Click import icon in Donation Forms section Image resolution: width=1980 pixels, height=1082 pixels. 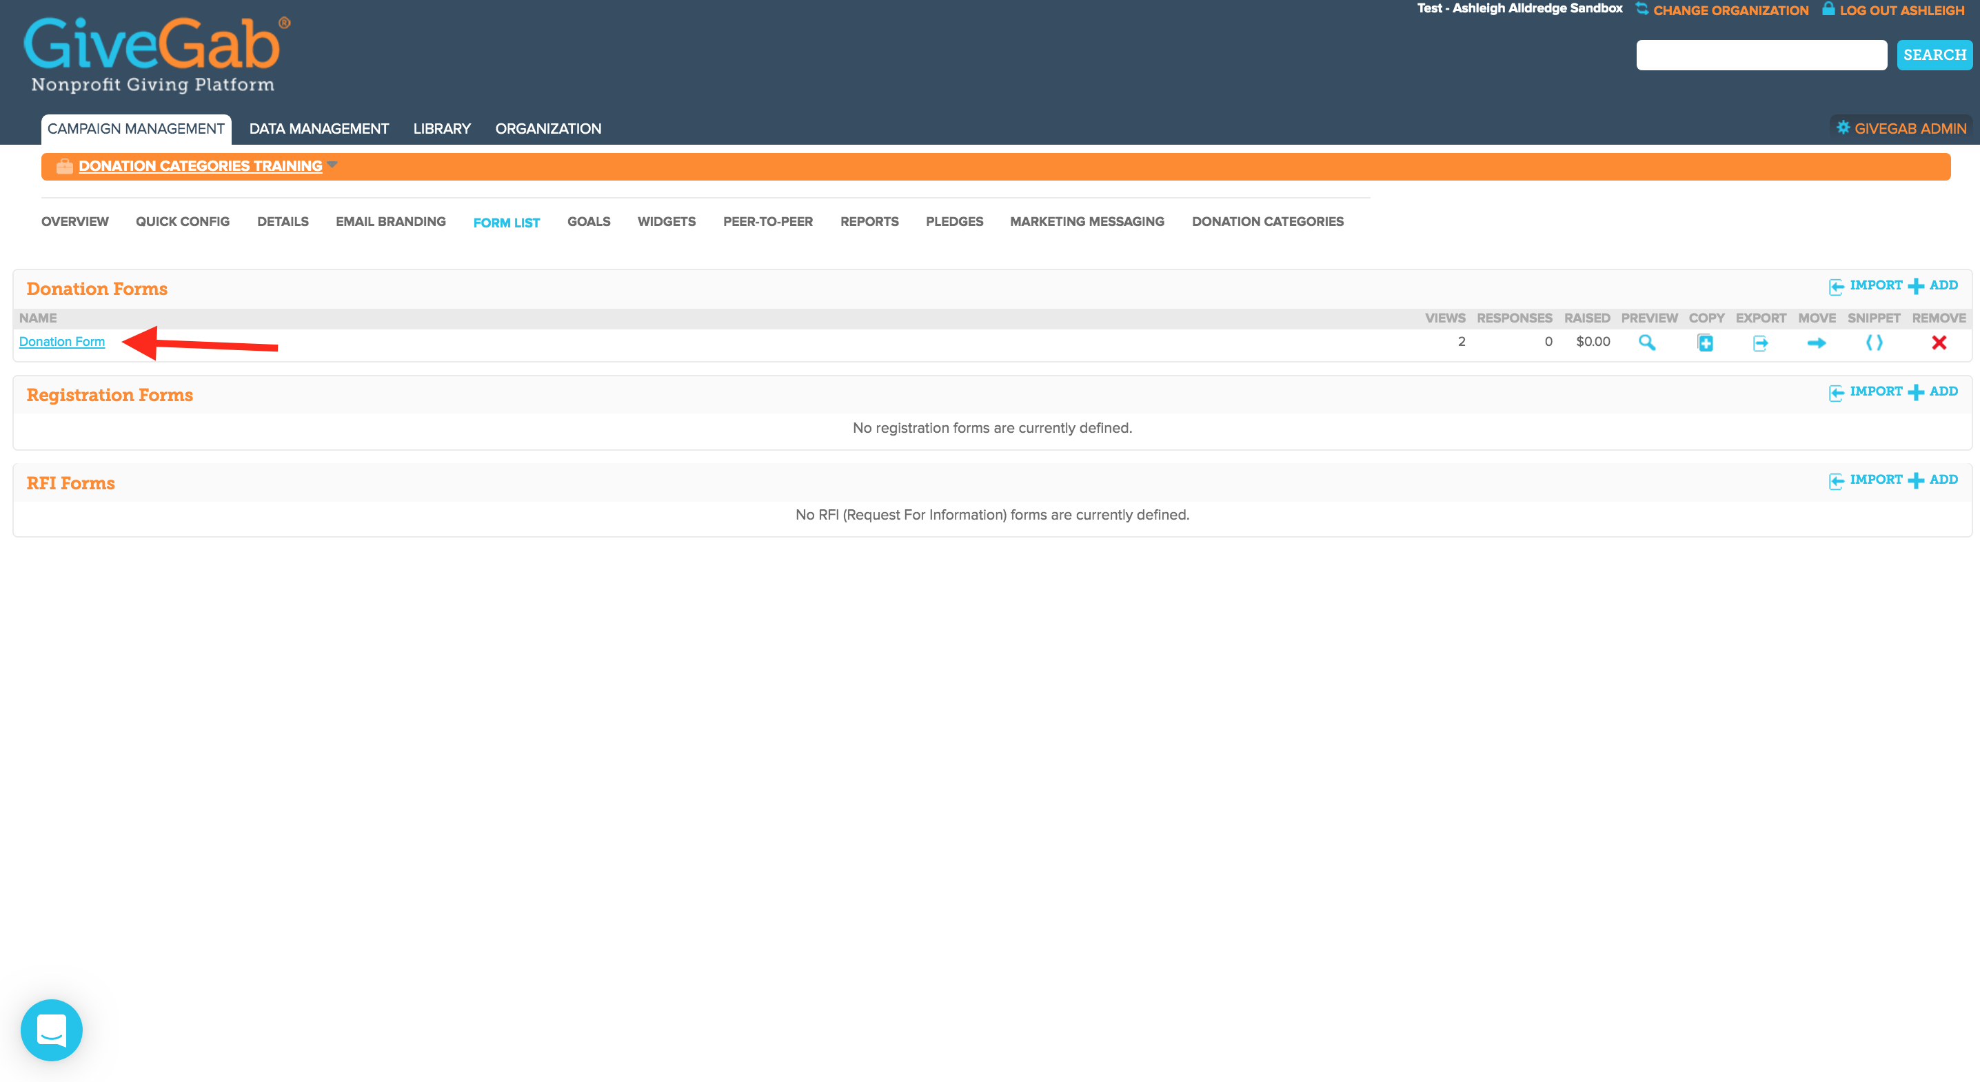(1837, 287)
